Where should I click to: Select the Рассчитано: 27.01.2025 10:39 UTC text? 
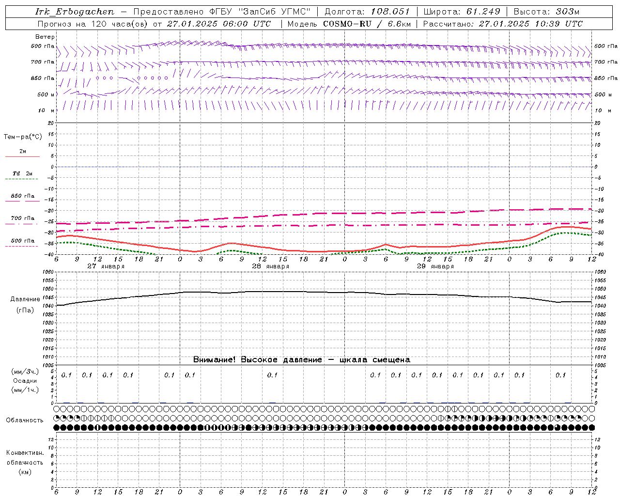pos(503,24)
